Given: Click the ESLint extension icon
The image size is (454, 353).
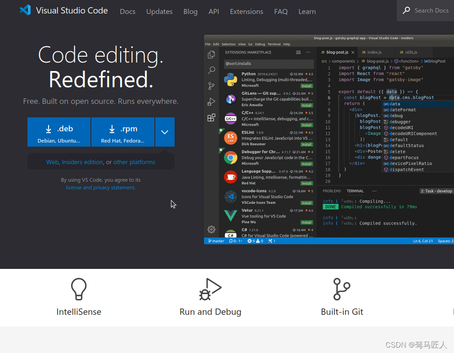Looking at the screenshot, I should pyautogui.click(x=230, y=138).
